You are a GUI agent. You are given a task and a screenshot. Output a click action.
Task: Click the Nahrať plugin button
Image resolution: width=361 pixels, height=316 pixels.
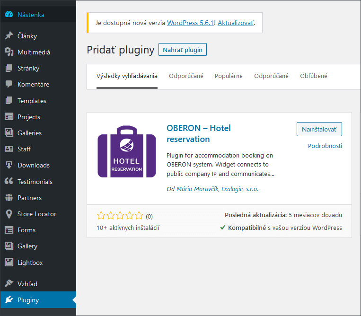pyautogui.click(x=182, y=50)
